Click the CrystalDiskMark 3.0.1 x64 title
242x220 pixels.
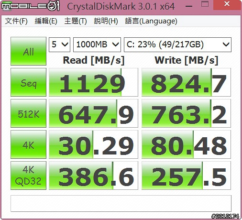[x=121, y=7]
